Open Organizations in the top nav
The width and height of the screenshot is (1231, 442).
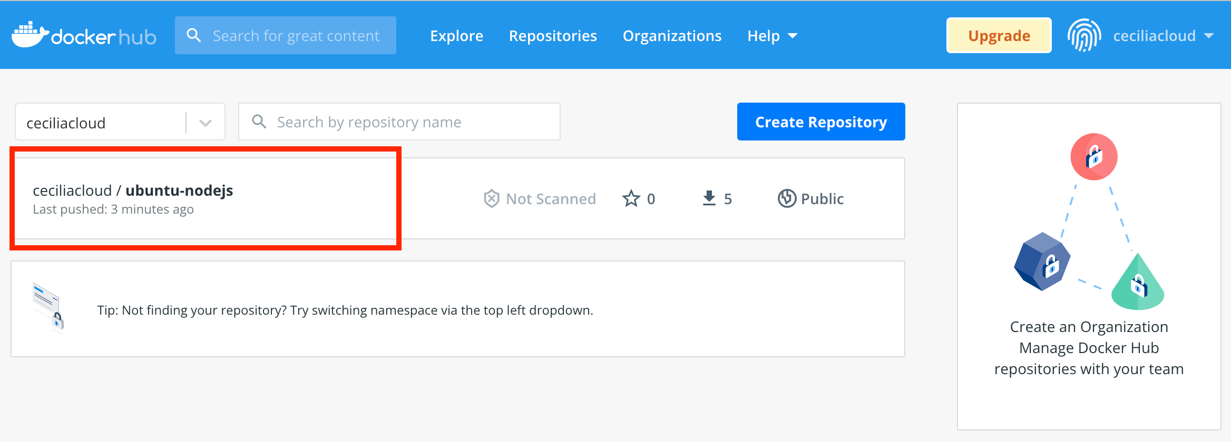[x=672, y=36]
